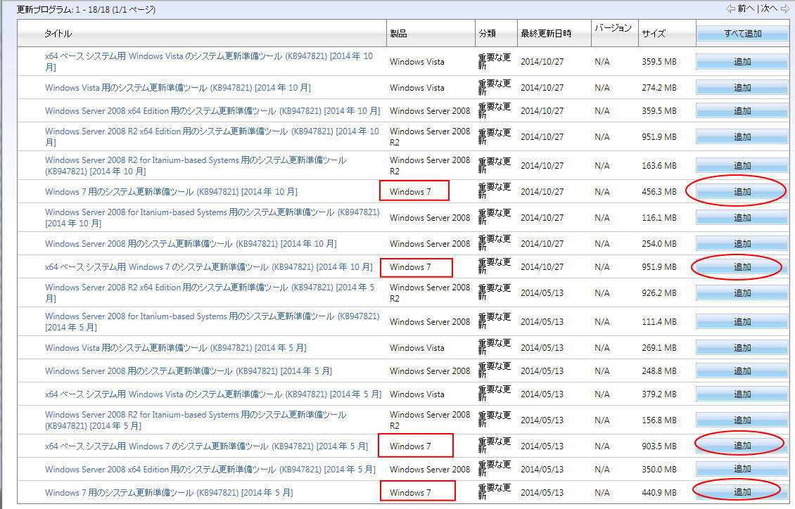Open Server 2008 R2 x64 Edition 2014年10月 link
The height and width of the screenshot is (509, 795).
pos(212,137)
